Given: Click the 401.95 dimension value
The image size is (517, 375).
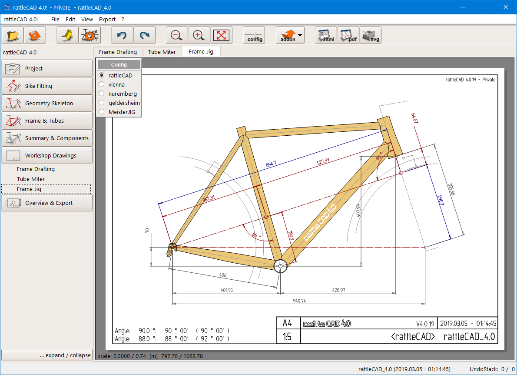Looking at the screenshot, I should (226, 290).
